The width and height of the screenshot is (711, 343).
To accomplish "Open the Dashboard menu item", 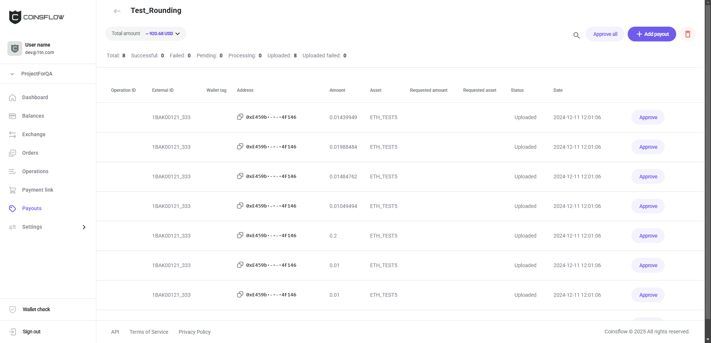I will point(35,97).
